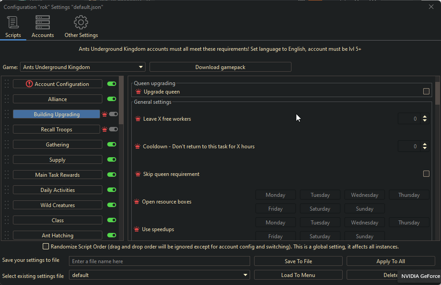Enable the Upgrade queen checkbox

[x=426, y=91]
